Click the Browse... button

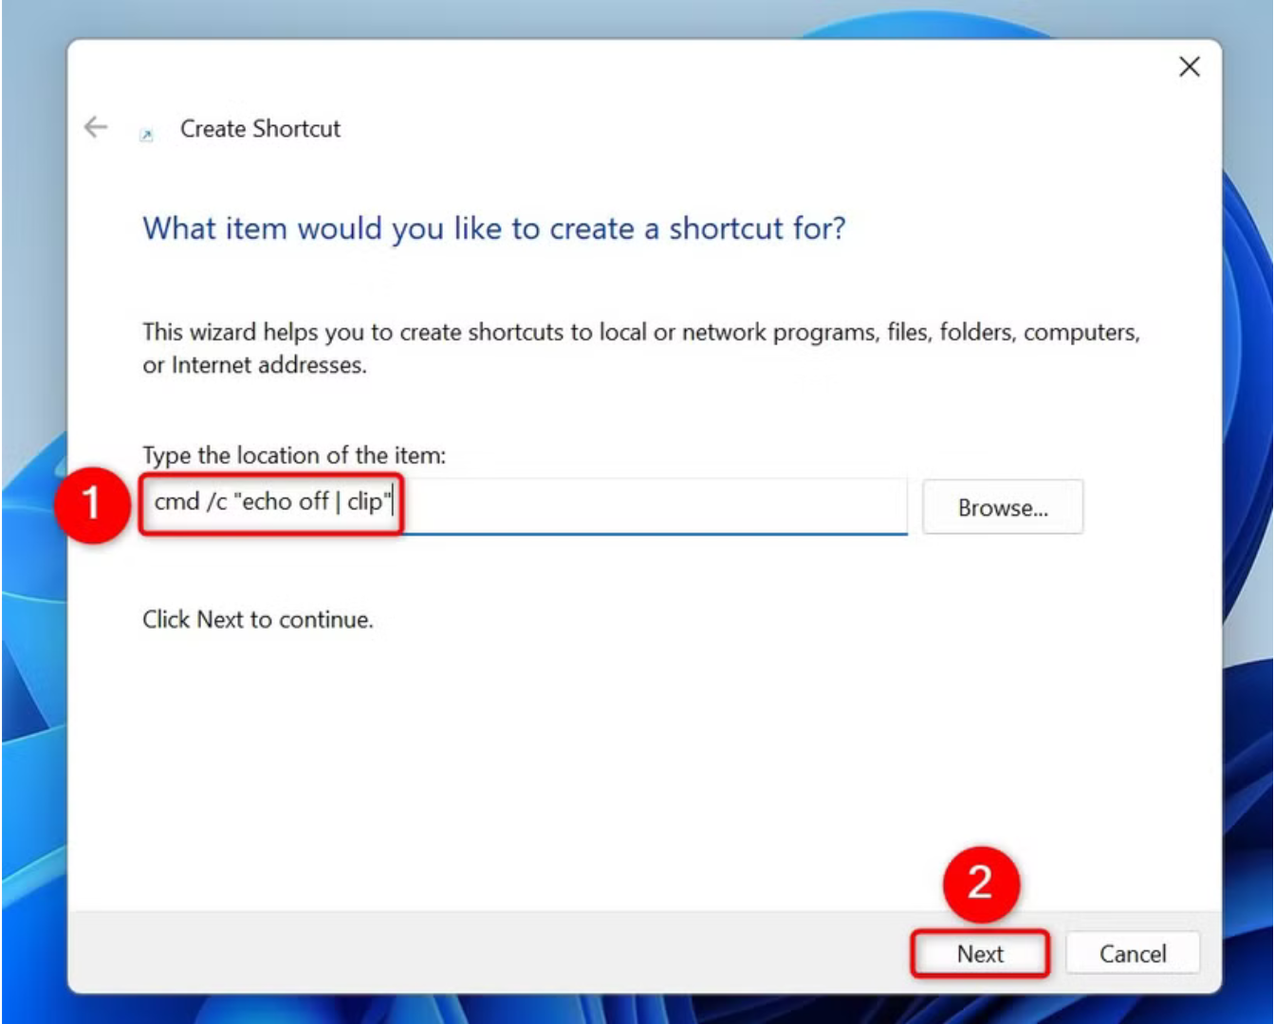(1002, 507)
